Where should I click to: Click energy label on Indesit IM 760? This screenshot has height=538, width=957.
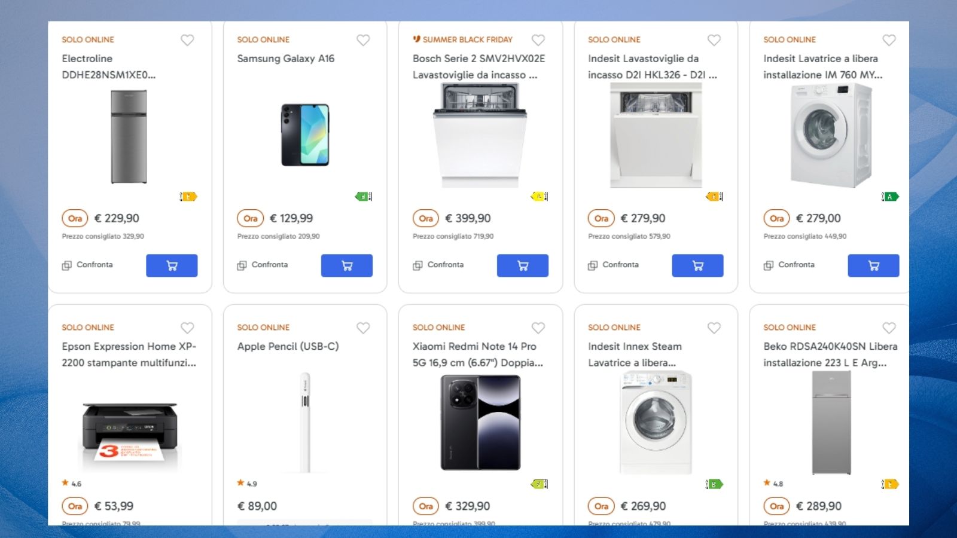pyautogui.click(x=890, y=197)
